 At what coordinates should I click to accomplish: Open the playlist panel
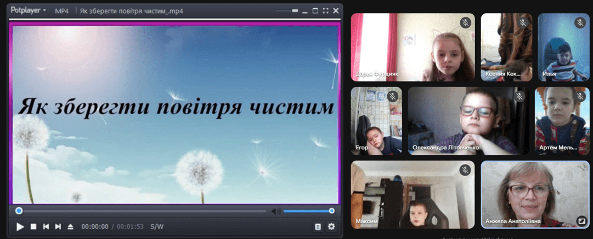pos(318,226)
